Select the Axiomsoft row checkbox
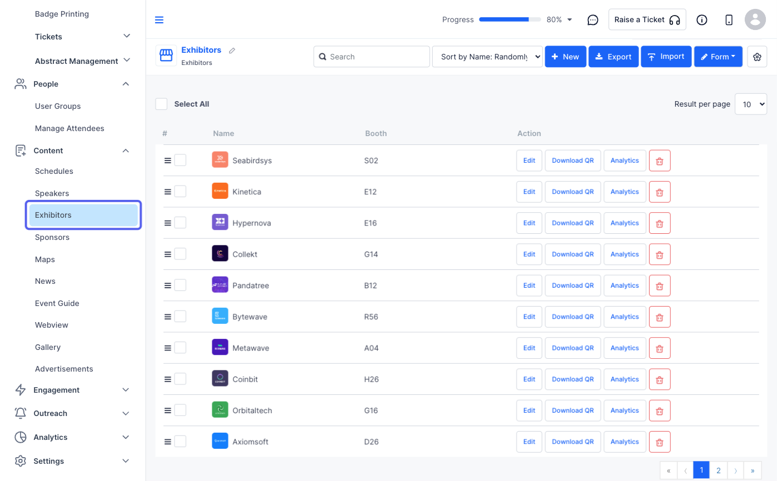 180,441
